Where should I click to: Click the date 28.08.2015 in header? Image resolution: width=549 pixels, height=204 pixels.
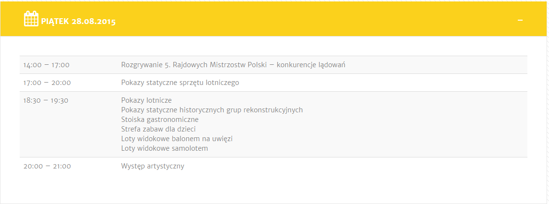[94, 22]
